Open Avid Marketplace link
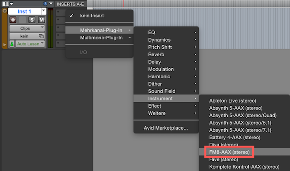This screenshot has width=290, height=171. pos(166,128)
